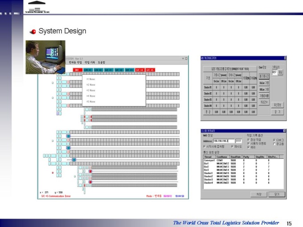
Task: Enable the unchecked 경고음 checkbox
Action: (274, 144)
